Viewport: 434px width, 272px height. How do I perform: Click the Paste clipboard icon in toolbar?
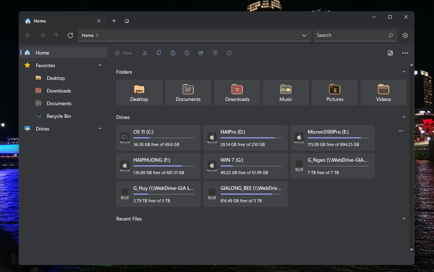point(173,53)
